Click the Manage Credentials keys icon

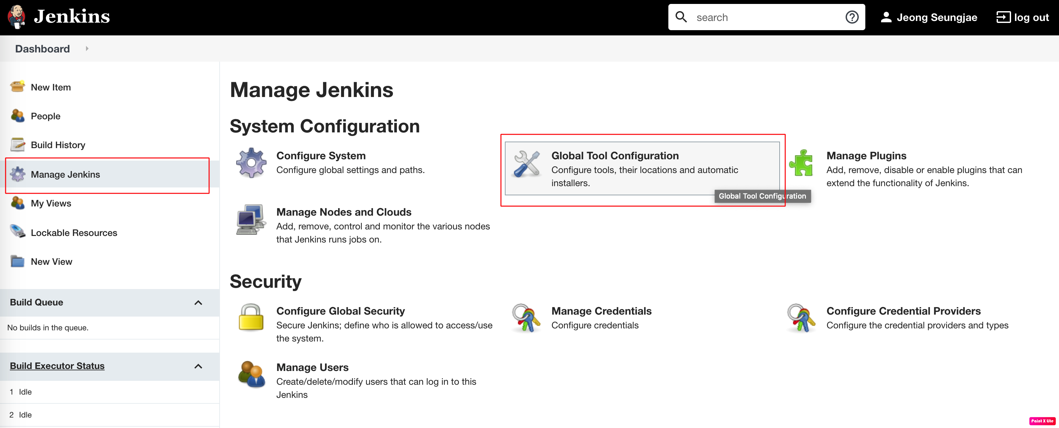tap(526, 317)
